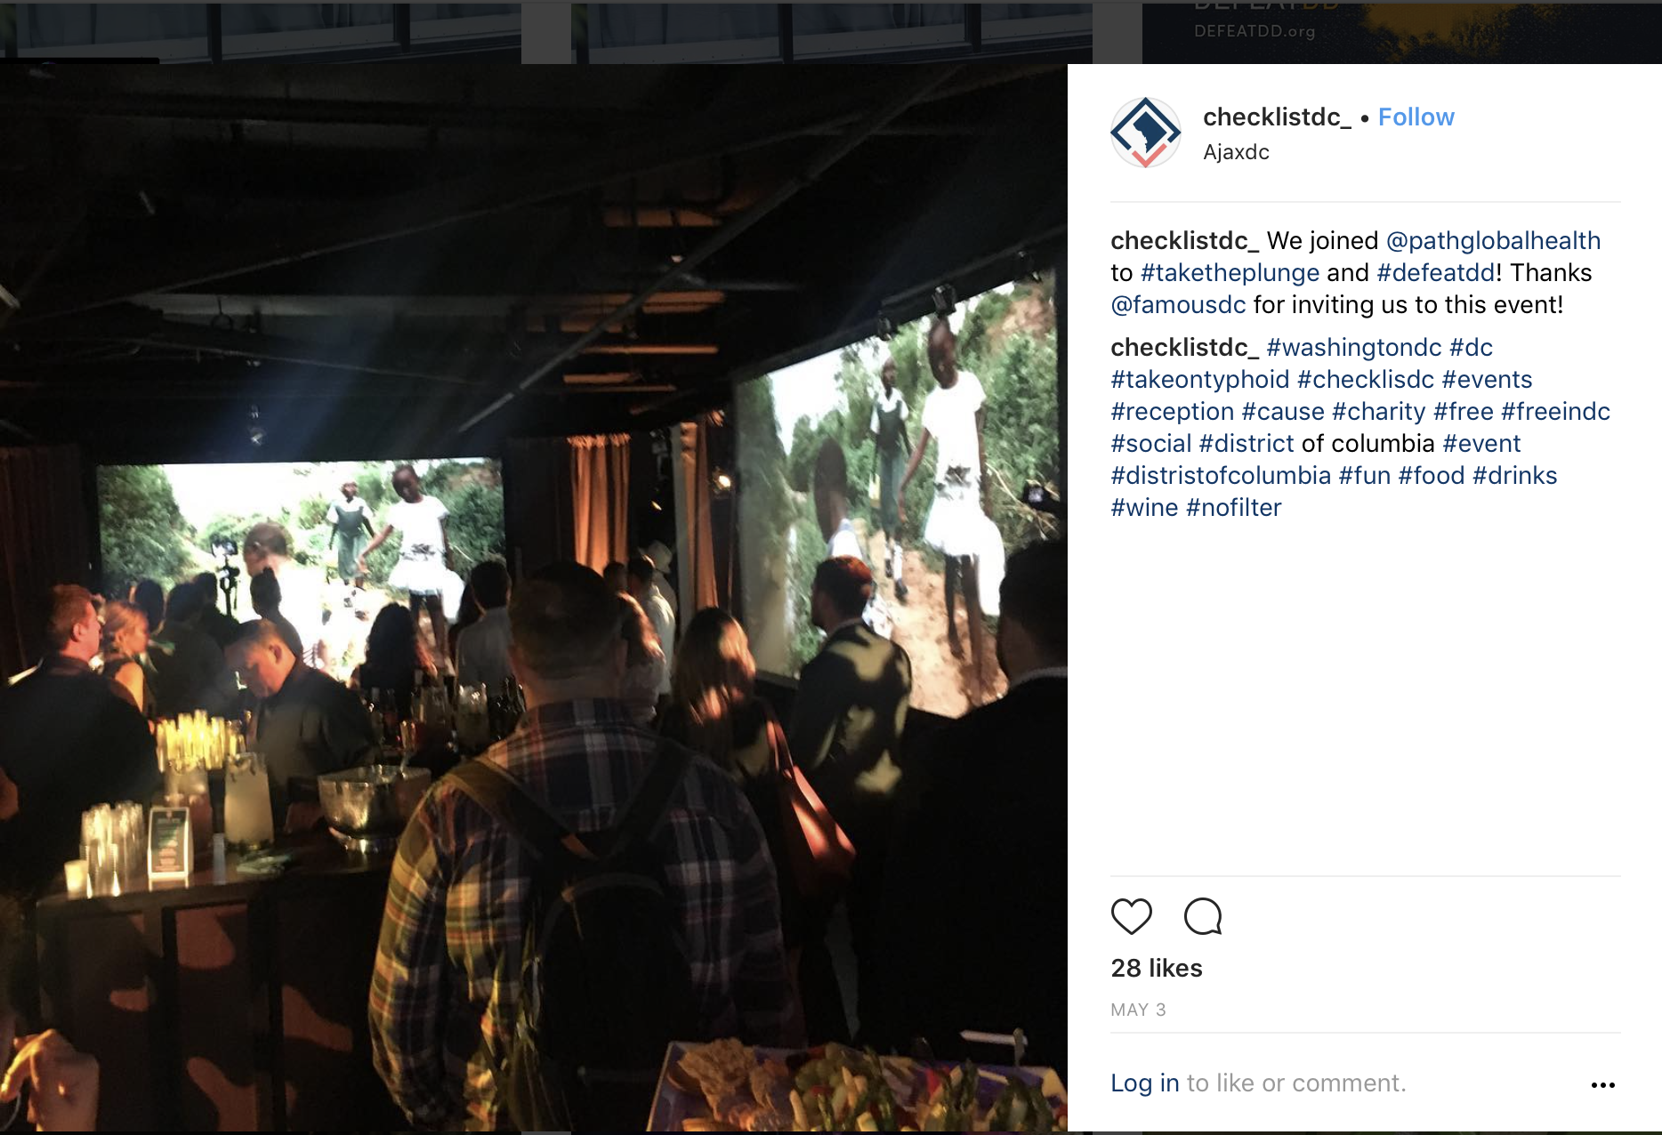The width and height of the screenshot is (1662, 1135).
Task: Open the #distristofcolumbia hashtag
Action: click(1221, 476)
